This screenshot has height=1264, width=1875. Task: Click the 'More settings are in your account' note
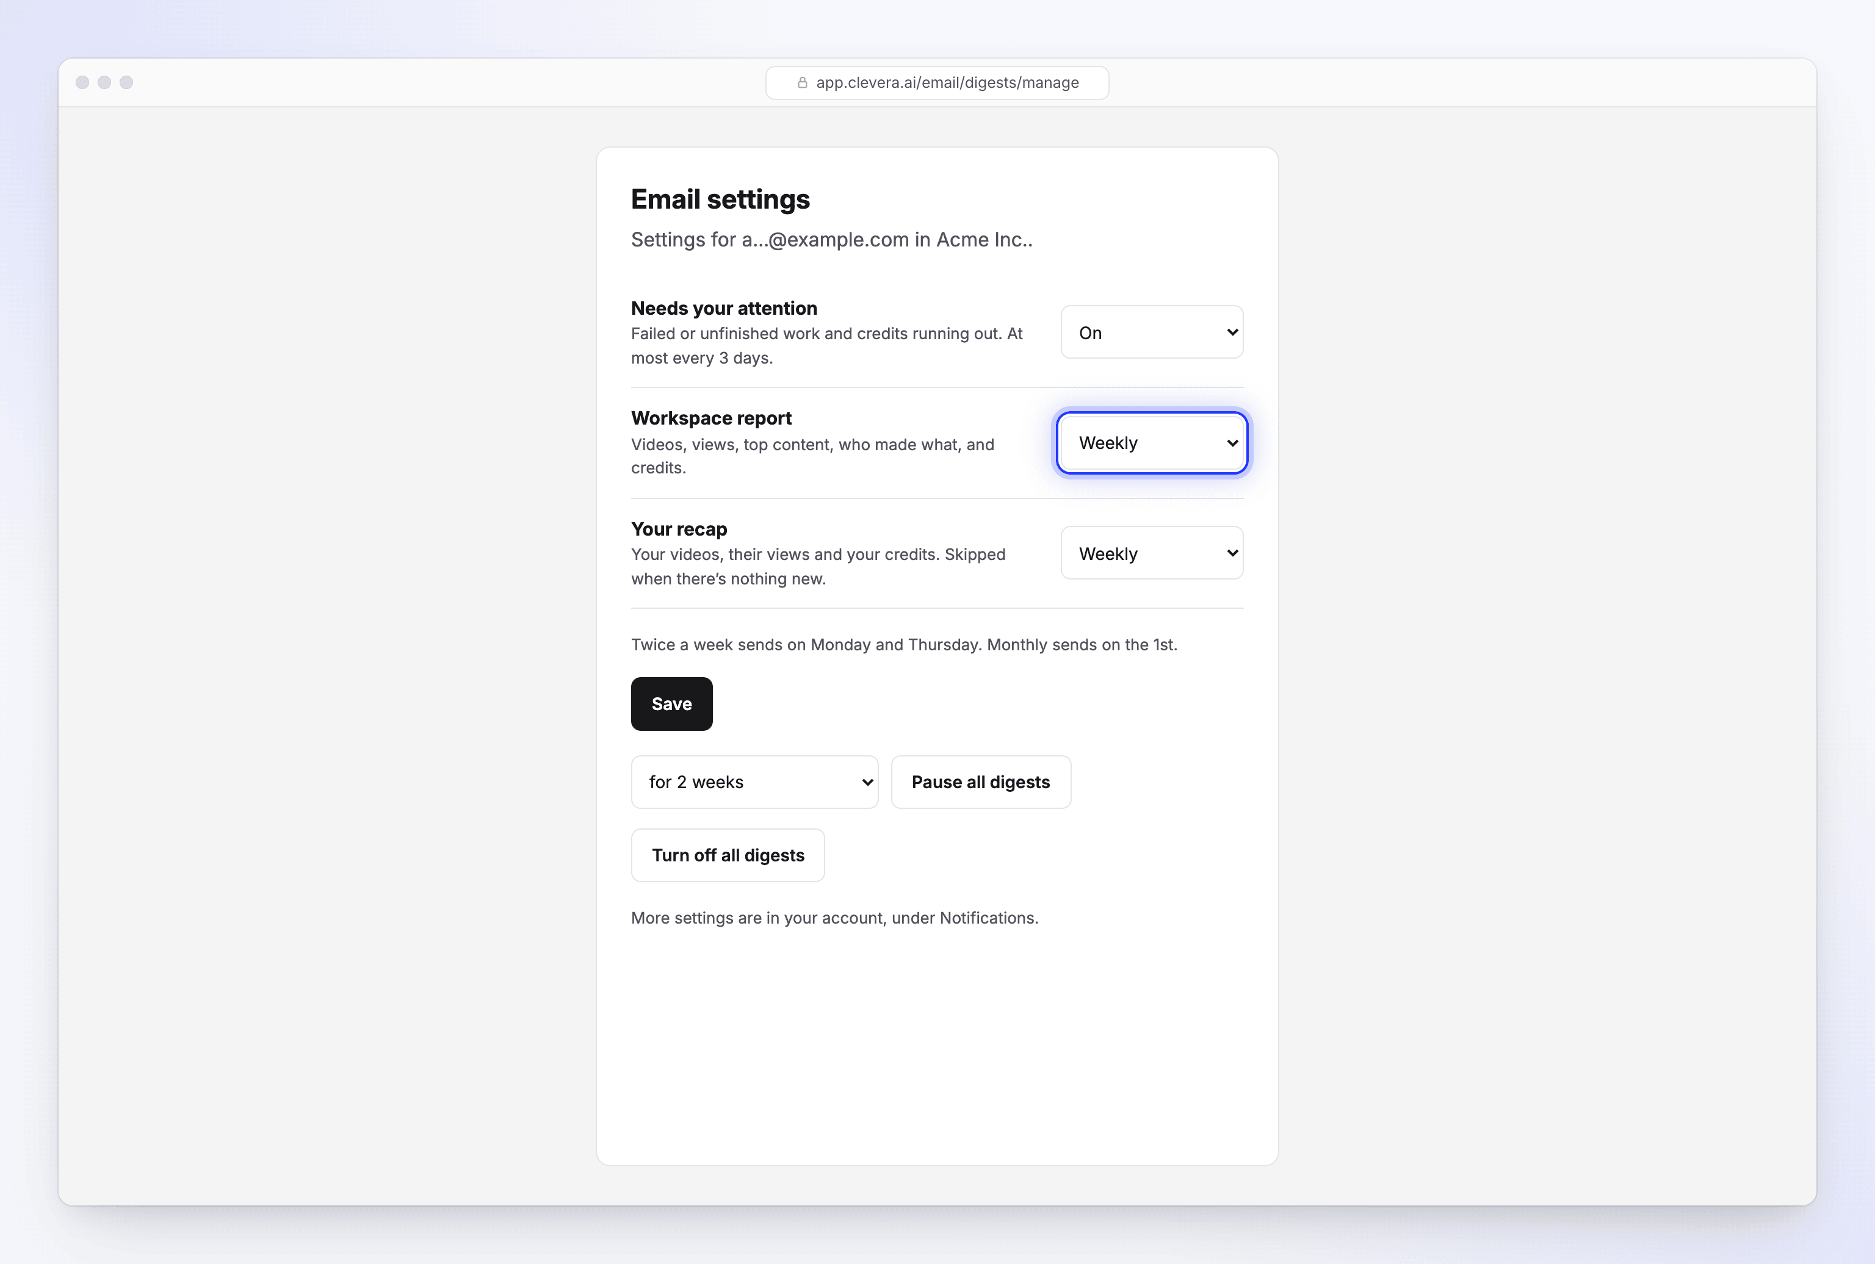pos(835,918)
